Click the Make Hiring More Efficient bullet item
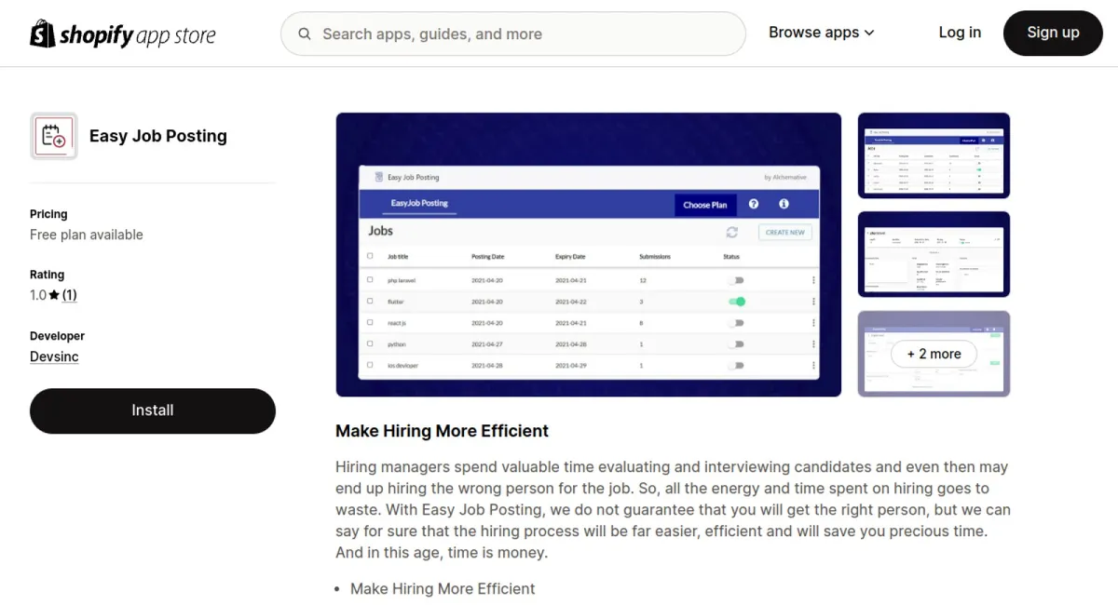Viewport: 1118px width, 605px height. click(443, 588)
